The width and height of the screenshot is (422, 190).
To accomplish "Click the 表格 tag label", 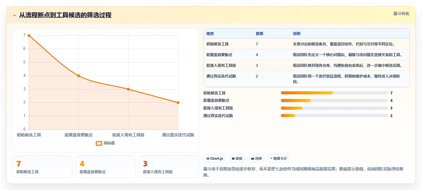I will click(x=239, y=158).
